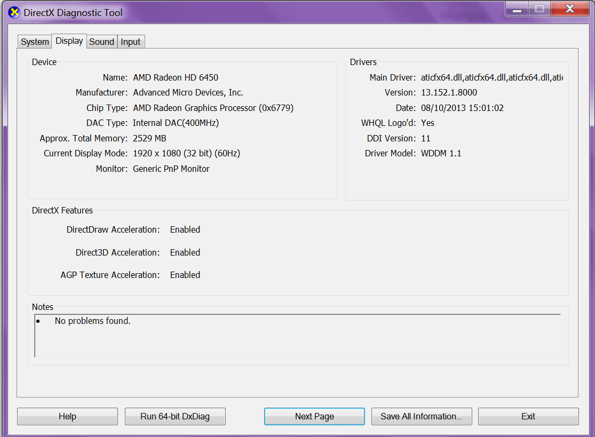Click the DirectX Diagnostic Tool title icon
The height and width of the screenshot is (437, 595).
tap(14, 12)
